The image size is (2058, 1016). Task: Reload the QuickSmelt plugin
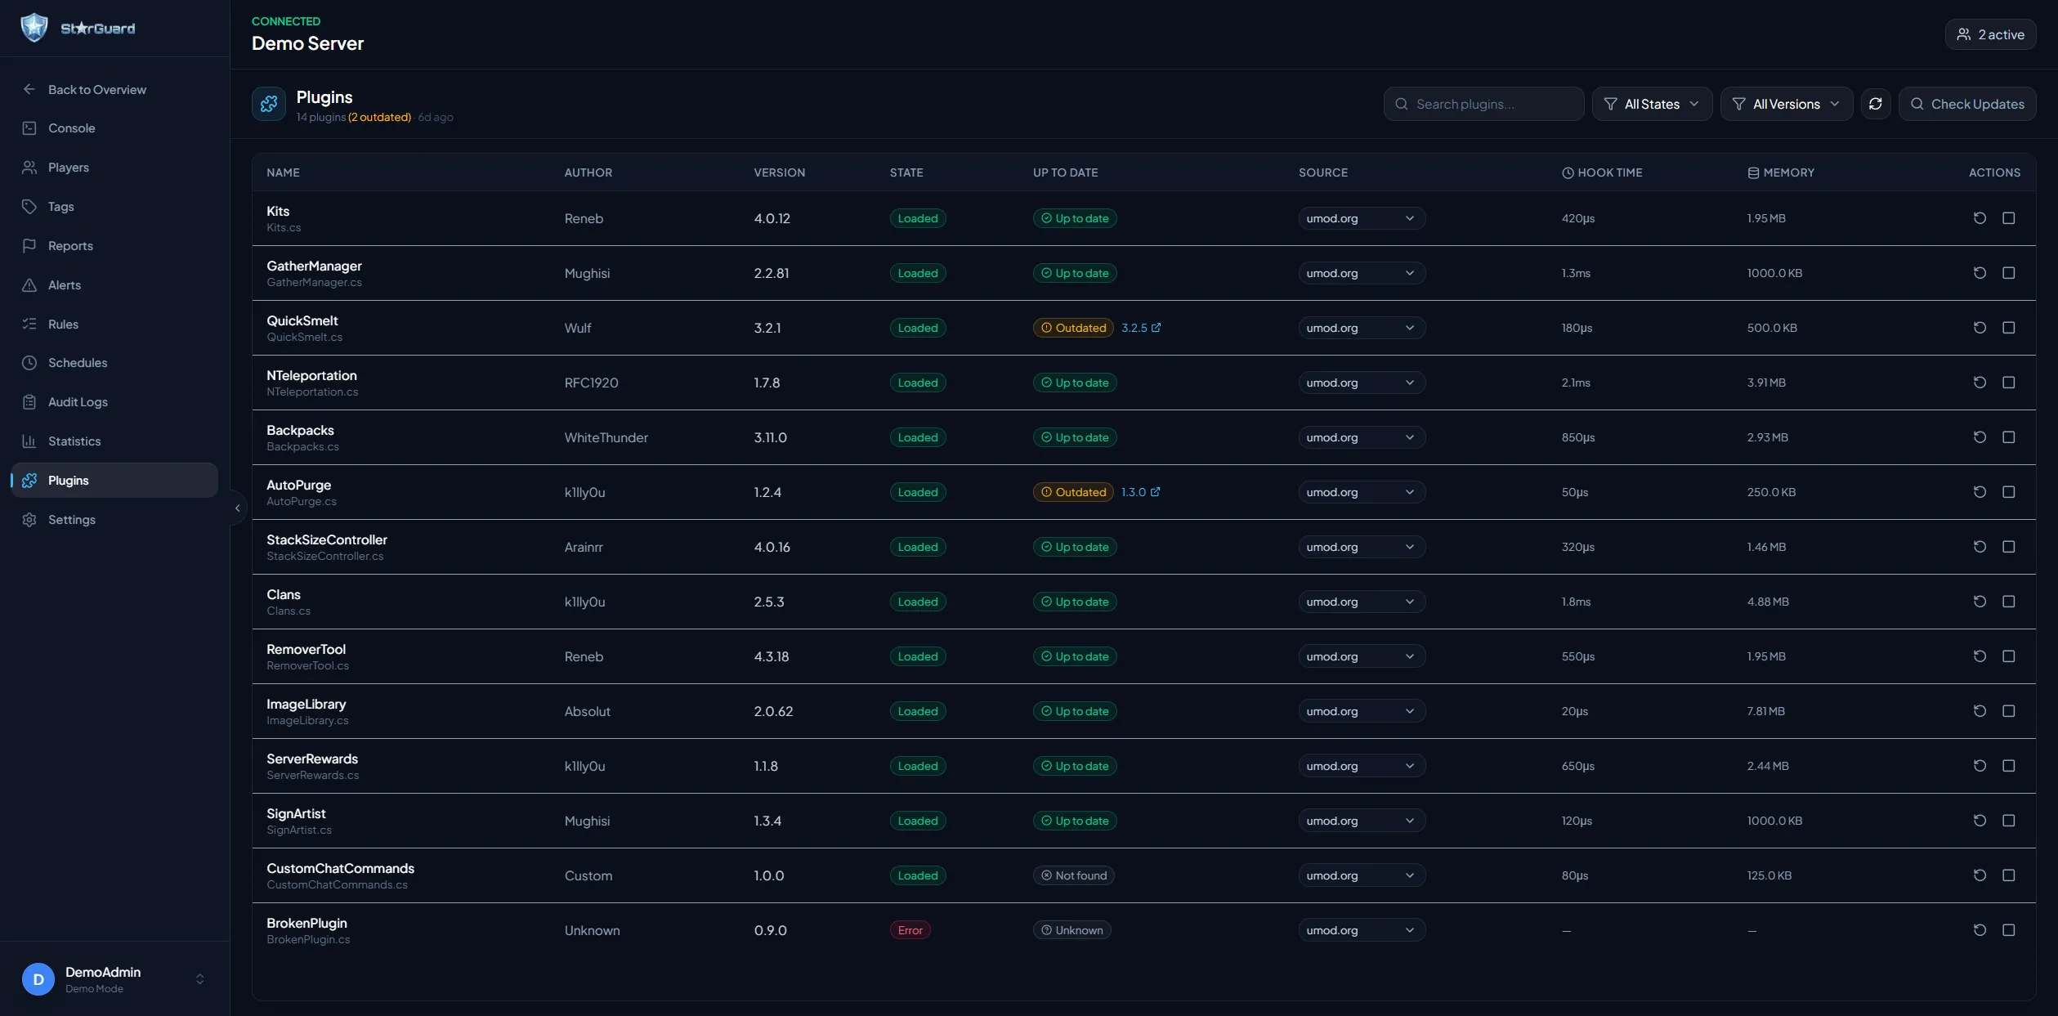tap(1980, 327)
